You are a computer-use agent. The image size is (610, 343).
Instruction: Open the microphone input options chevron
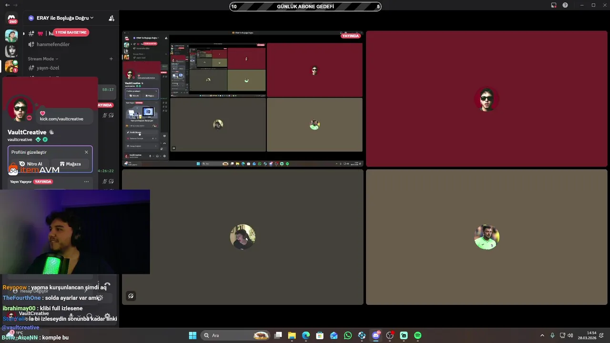click(x=79, y=316)
